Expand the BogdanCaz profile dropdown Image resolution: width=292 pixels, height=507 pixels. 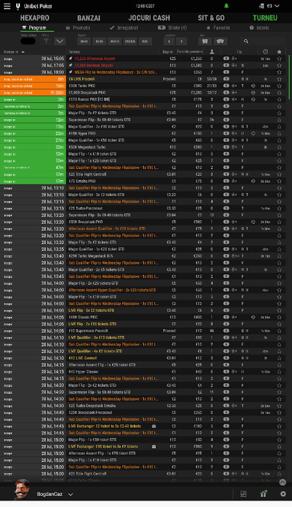(70, 494)
